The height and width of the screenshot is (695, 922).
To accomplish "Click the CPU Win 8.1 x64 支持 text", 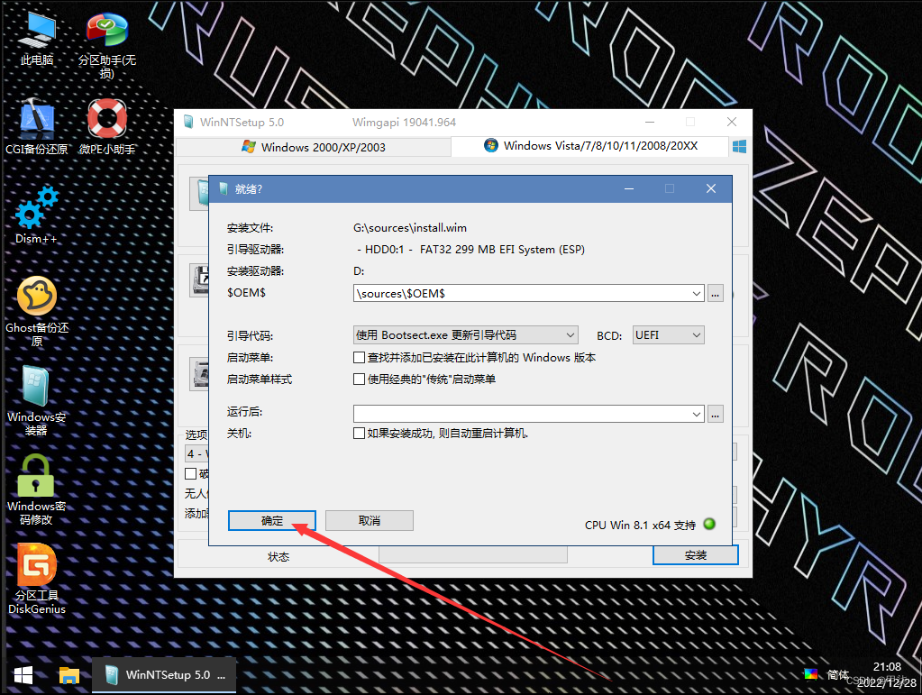I will (x=640, y=525).
